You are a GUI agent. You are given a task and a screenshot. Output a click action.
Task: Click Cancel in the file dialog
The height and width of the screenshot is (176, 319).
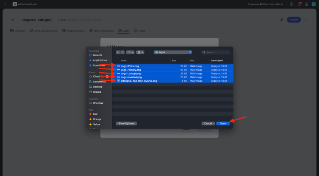click(208, 123)
